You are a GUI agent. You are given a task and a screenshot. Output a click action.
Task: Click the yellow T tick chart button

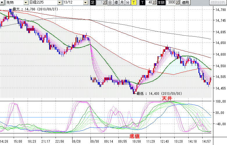(133, 3)
